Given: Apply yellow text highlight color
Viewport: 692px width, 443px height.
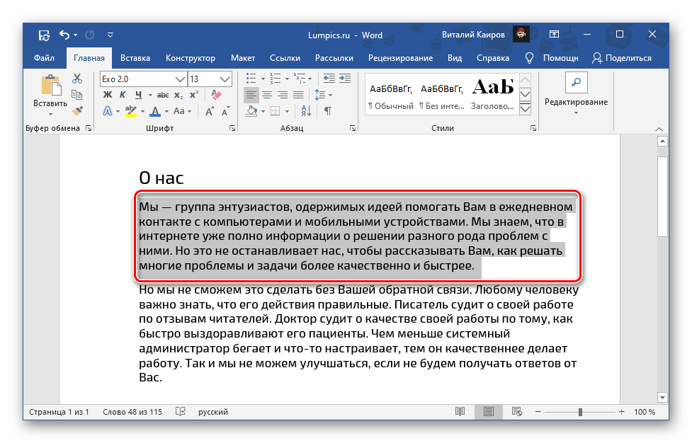Looking at the screenshot, I should pos(130,111).
